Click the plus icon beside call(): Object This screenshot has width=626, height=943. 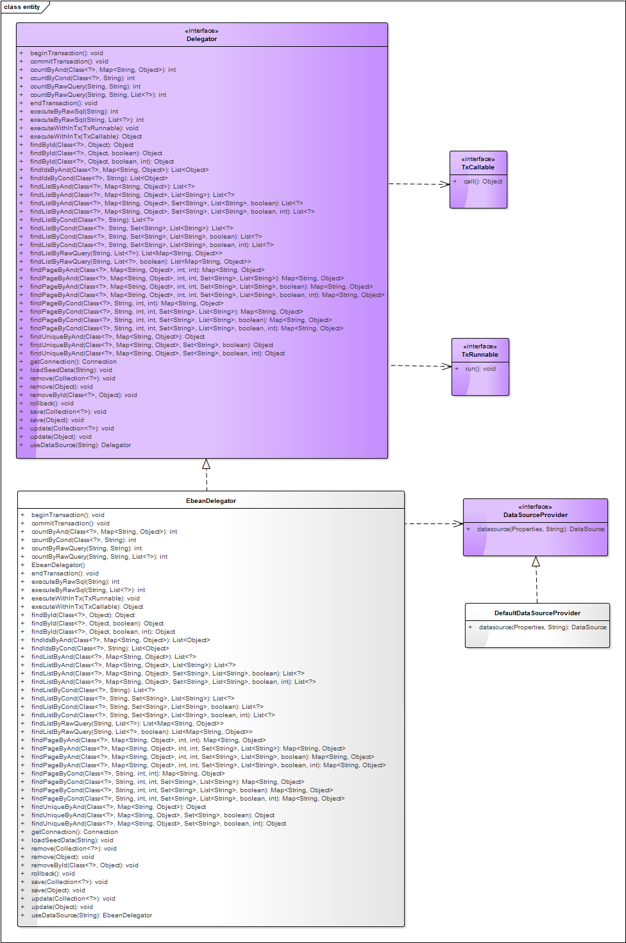tap(455, 182)
